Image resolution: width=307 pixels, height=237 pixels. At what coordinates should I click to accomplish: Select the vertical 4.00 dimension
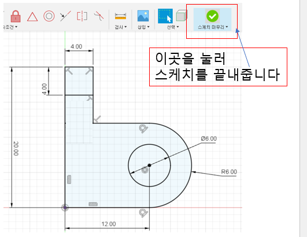(x=45, y=89)
